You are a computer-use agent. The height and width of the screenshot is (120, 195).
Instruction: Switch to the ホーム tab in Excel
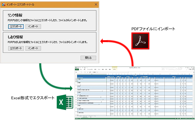81,70
